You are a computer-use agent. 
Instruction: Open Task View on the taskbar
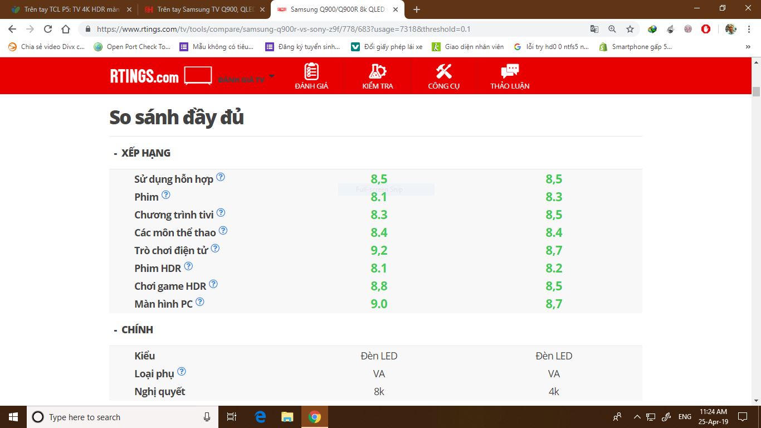pyautogui.click(x=232, y=417)
